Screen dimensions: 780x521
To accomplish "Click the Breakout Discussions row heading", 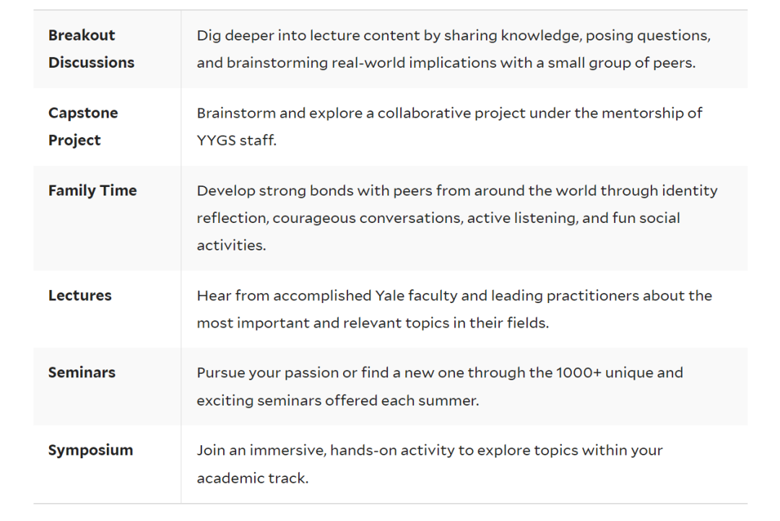I will coord(91,49).
